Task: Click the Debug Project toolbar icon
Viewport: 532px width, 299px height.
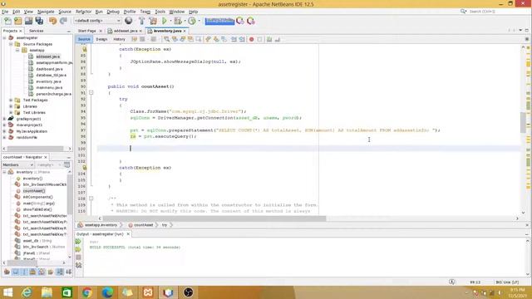Action: tap(177, 21)
